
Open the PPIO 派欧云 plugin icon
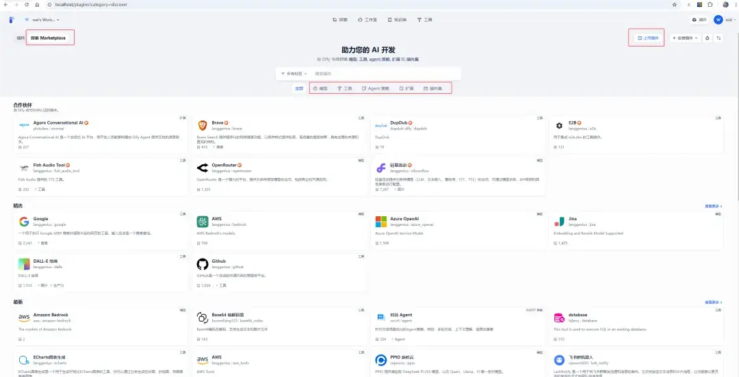(381, 360)
